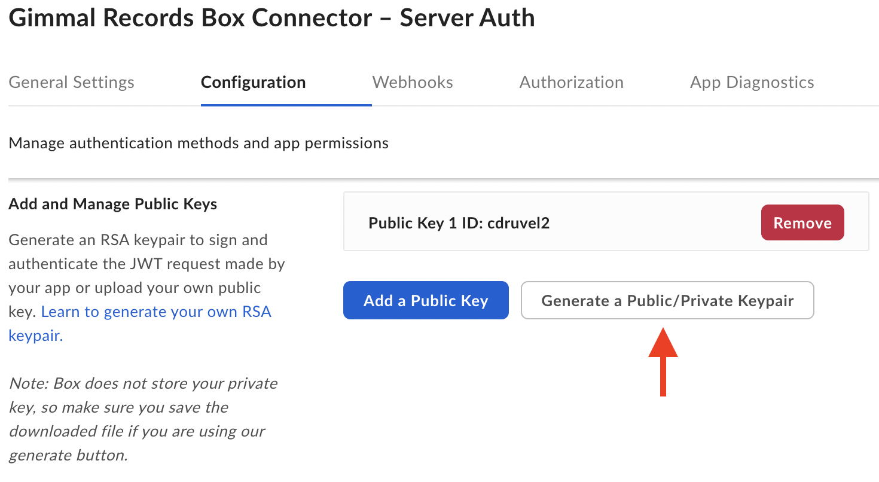Open the Learn to generate RSA keypair link
The height and width of the screenshot is (482, 879).
[x=156, y=312]
